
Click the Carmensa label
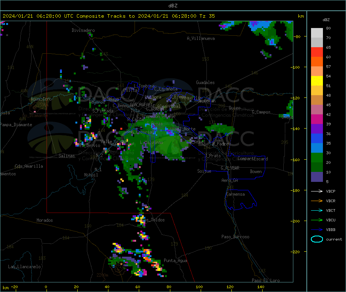235,194
